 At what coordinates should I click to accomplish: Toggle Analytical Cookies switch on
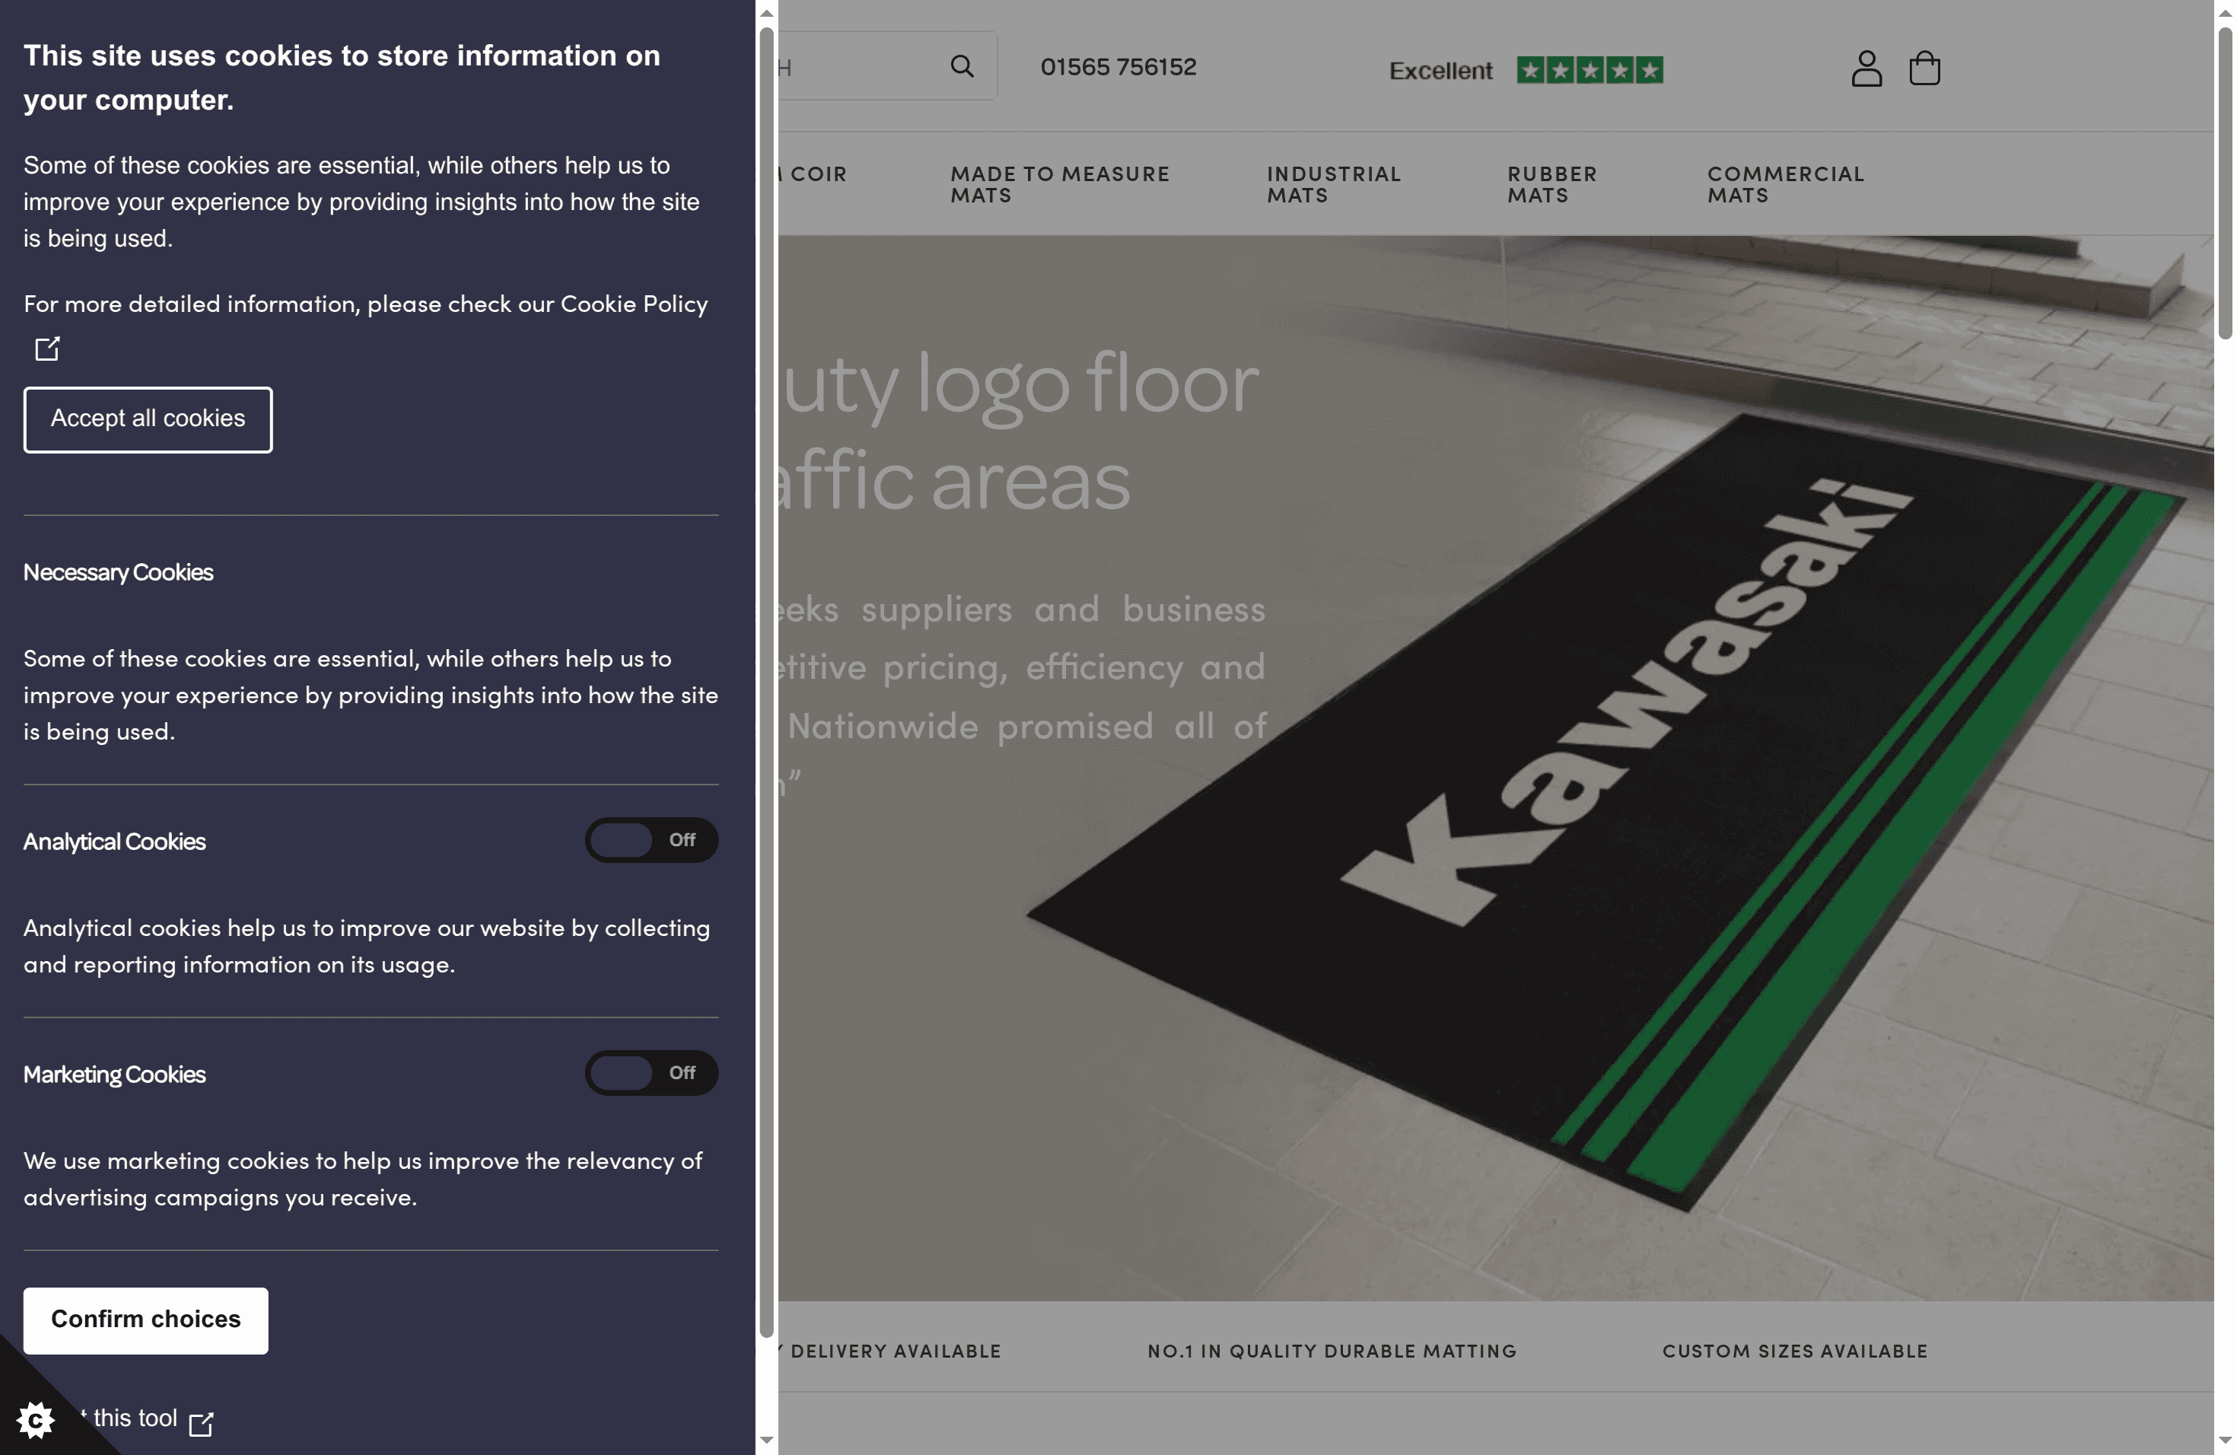coord(651,840)
